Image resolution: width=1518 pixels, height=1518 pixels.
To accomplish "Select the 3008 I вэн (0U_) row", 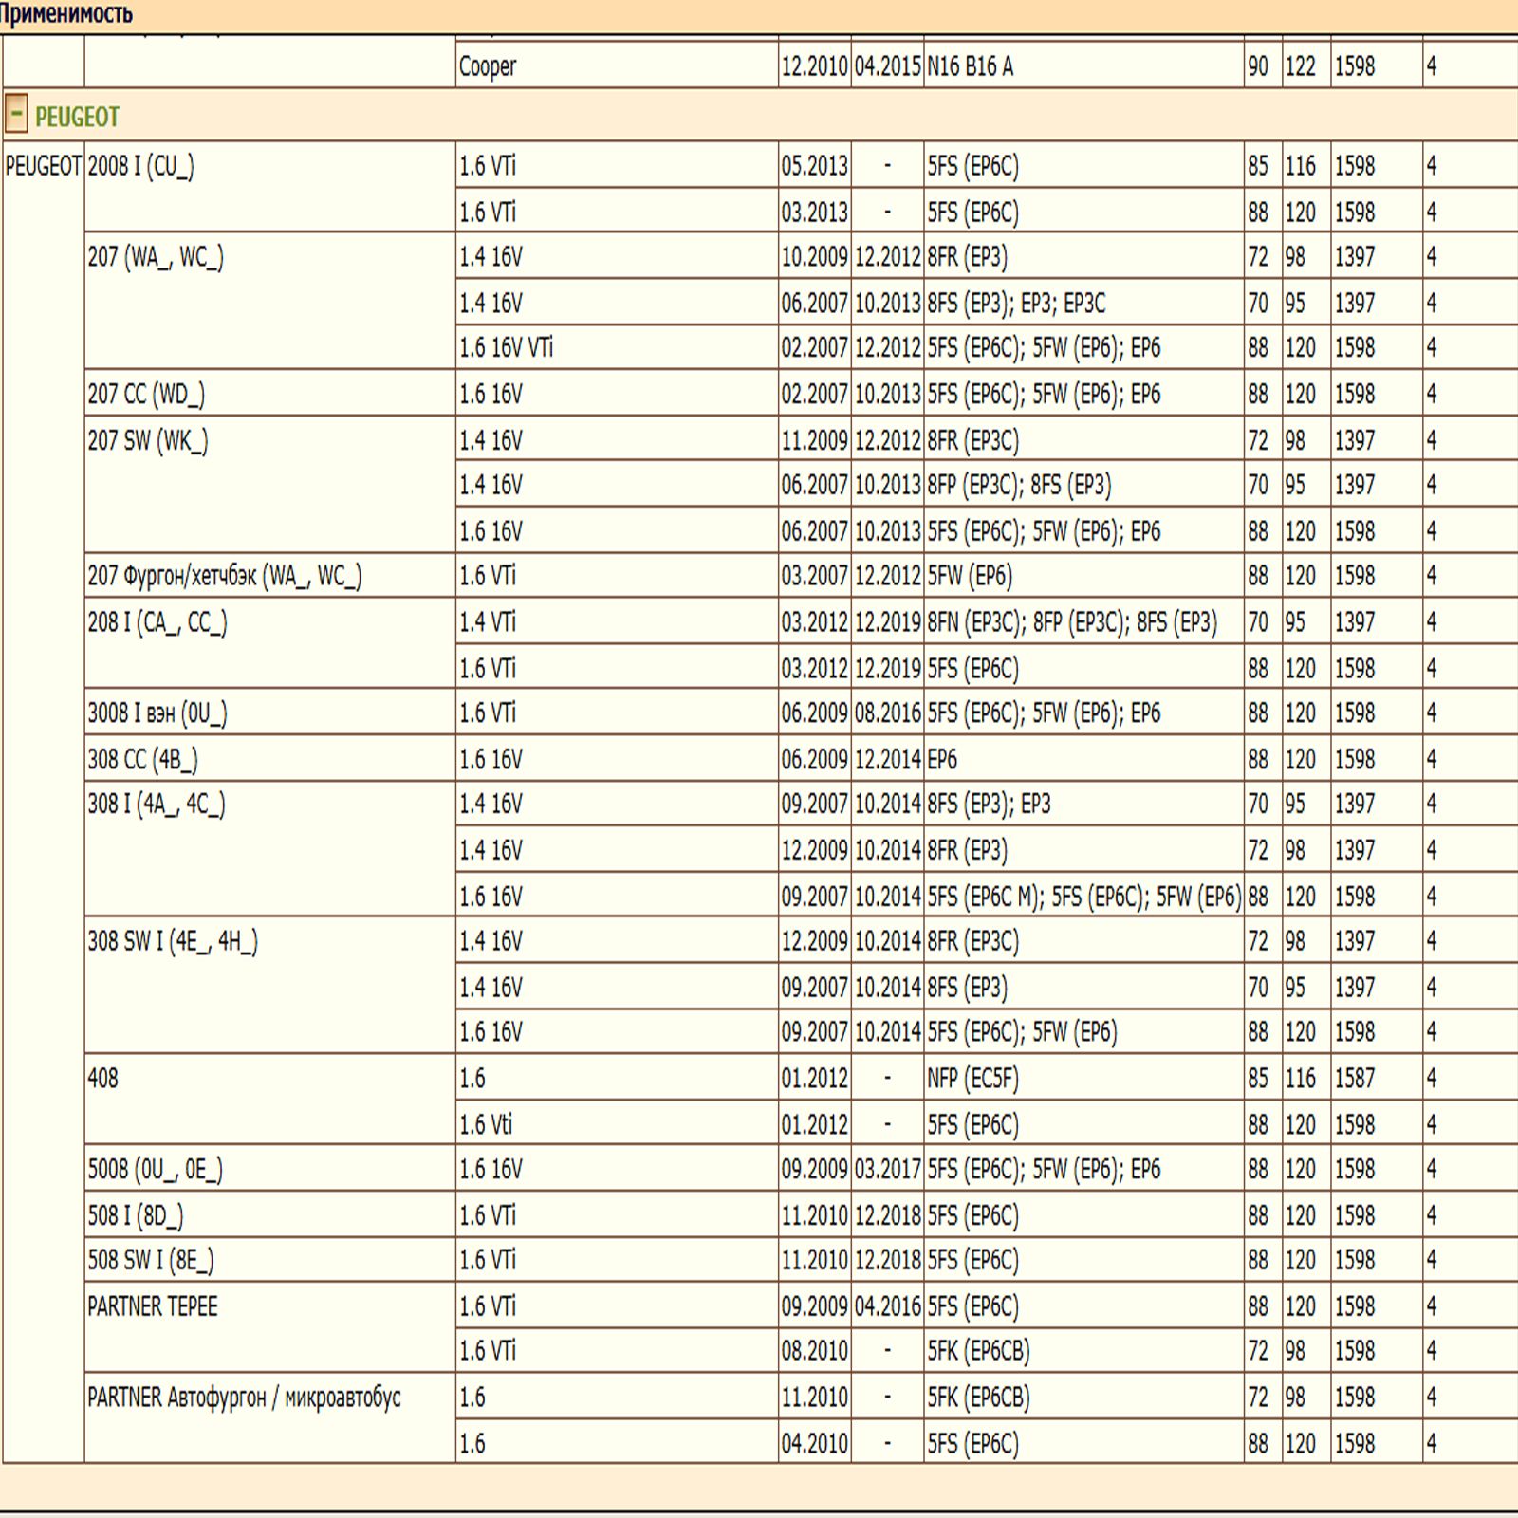I will click(157, 713).
